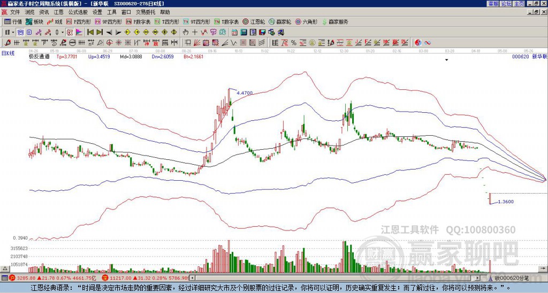
Task: Move chart right with black right arrow
Action: coord(118,33)
